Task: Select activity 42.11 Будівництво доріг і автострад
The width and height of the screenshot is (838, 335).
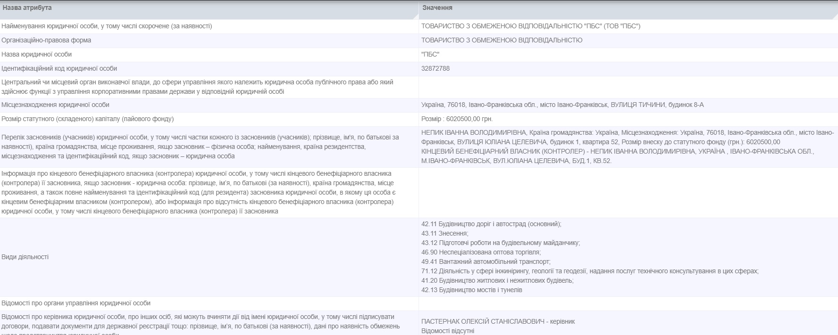Action: point(491,224)
